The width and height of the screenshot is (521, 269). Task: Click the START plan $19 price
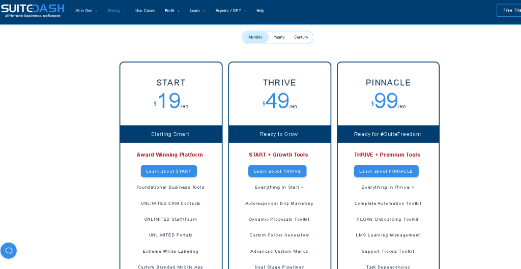[170, 101]
